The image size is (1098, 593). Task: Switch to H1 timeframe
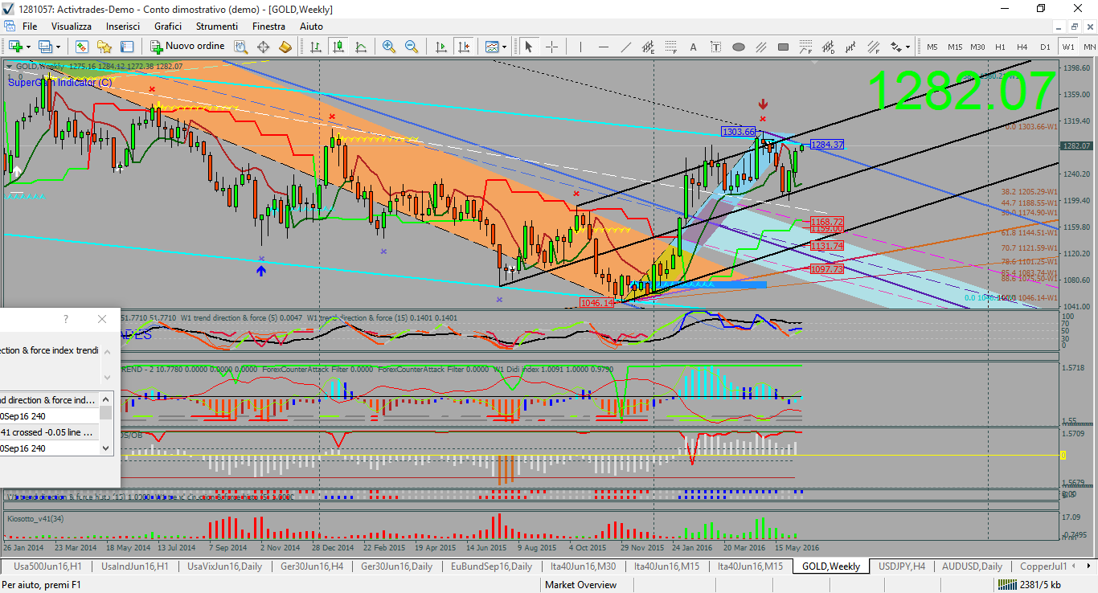1000,47
